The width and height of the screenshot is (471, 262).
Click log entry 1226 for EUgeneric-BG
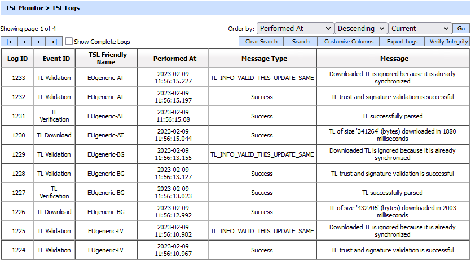[x=17, y=212]
